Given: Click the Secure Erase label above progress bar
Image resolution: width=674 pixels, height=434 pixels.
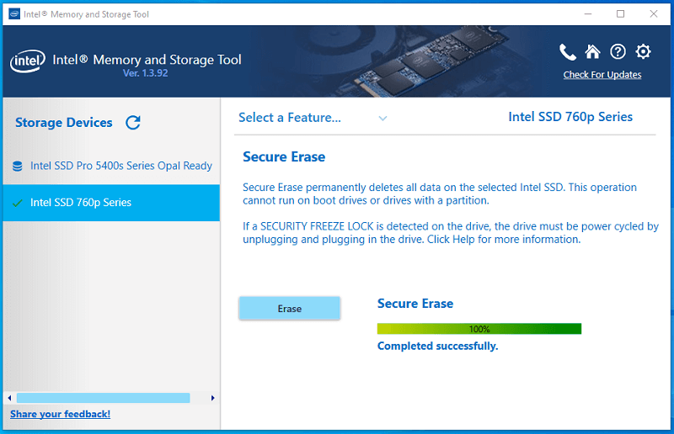Looking at the screenshot, I should [415, 304].
